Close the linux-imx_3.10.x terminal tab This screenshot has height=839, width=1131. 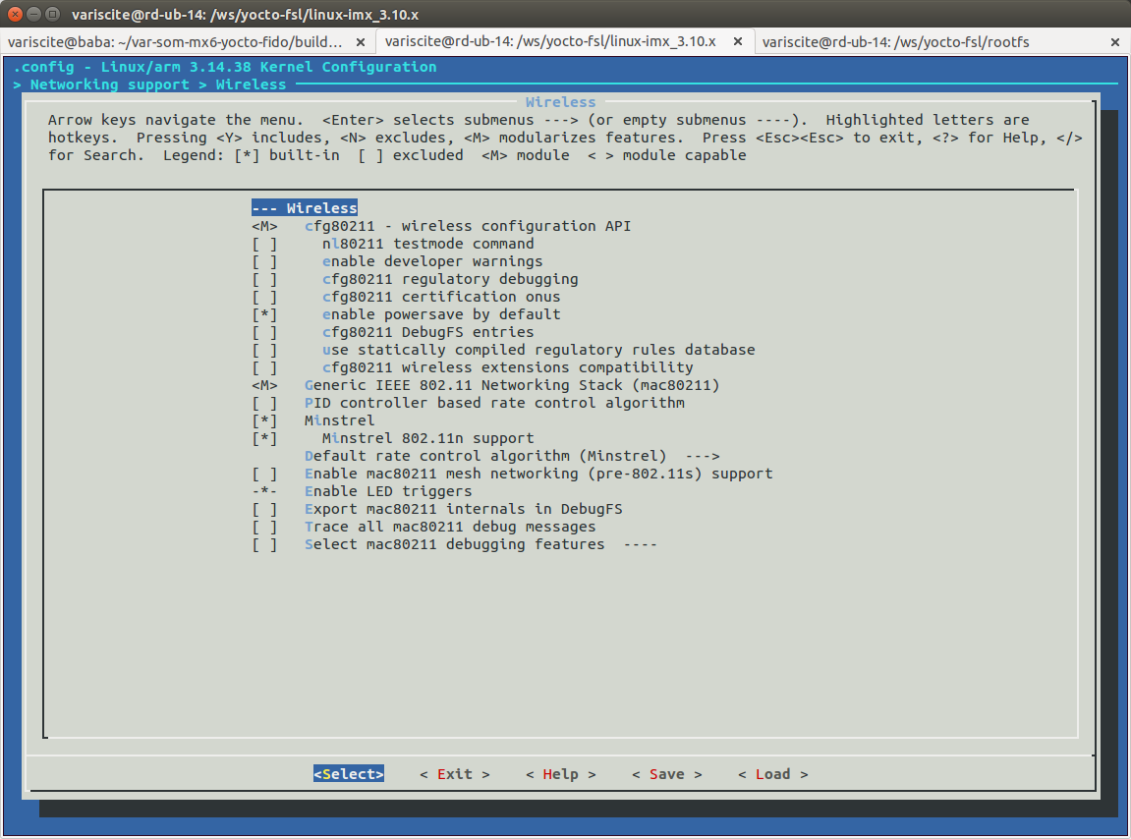point(738,42)
